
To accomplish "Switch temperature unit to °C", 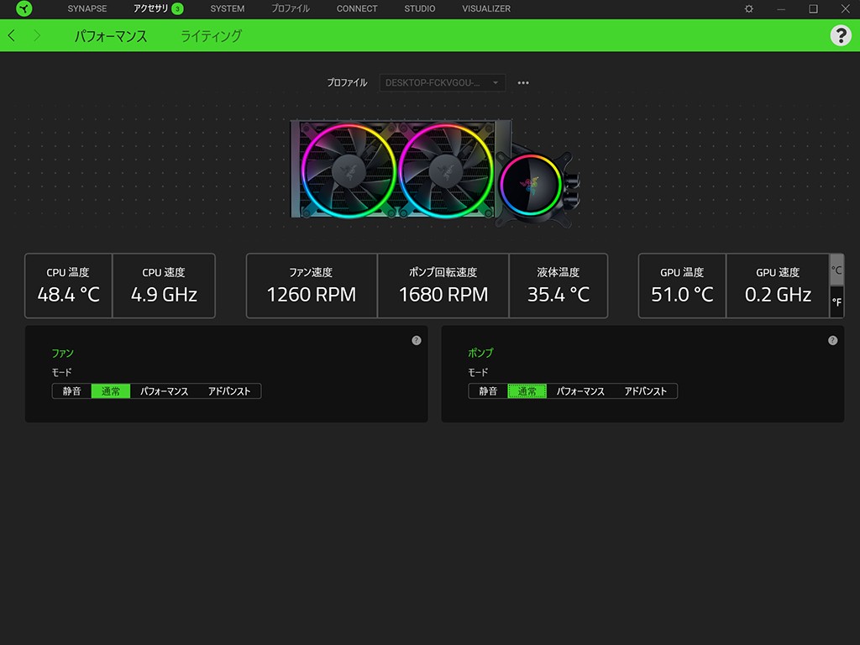I will (x=836, y=270).
